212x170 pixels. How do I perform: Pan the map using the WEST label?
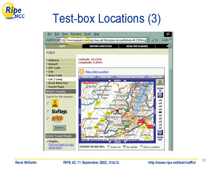80,111
